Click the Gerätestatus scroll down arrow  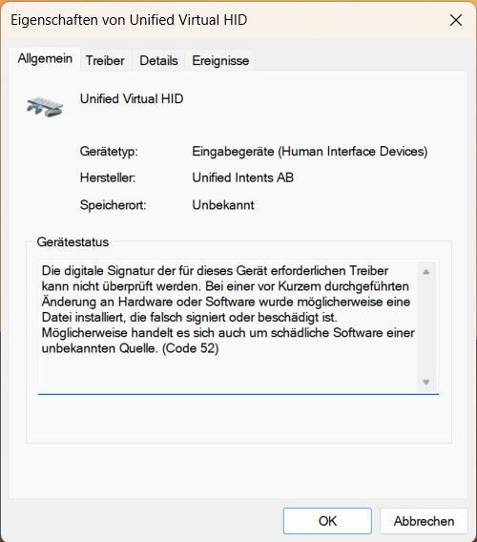point(426,382)
